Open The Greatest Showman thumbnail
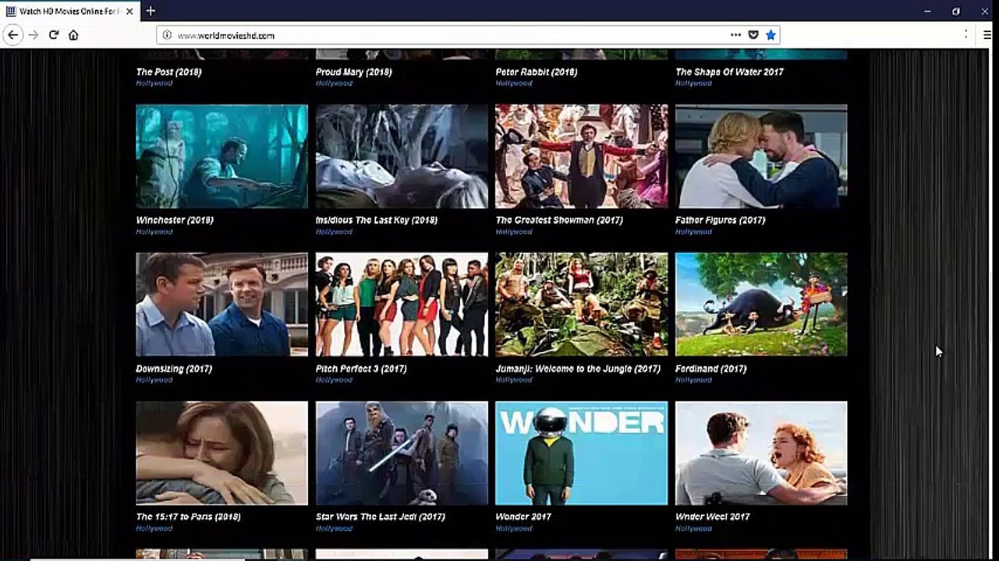 [x=582, y=157]
